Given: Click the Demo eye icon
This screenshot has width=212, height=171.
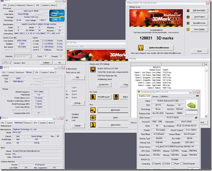Looking at the screenshot, I should tap(93, 117).
